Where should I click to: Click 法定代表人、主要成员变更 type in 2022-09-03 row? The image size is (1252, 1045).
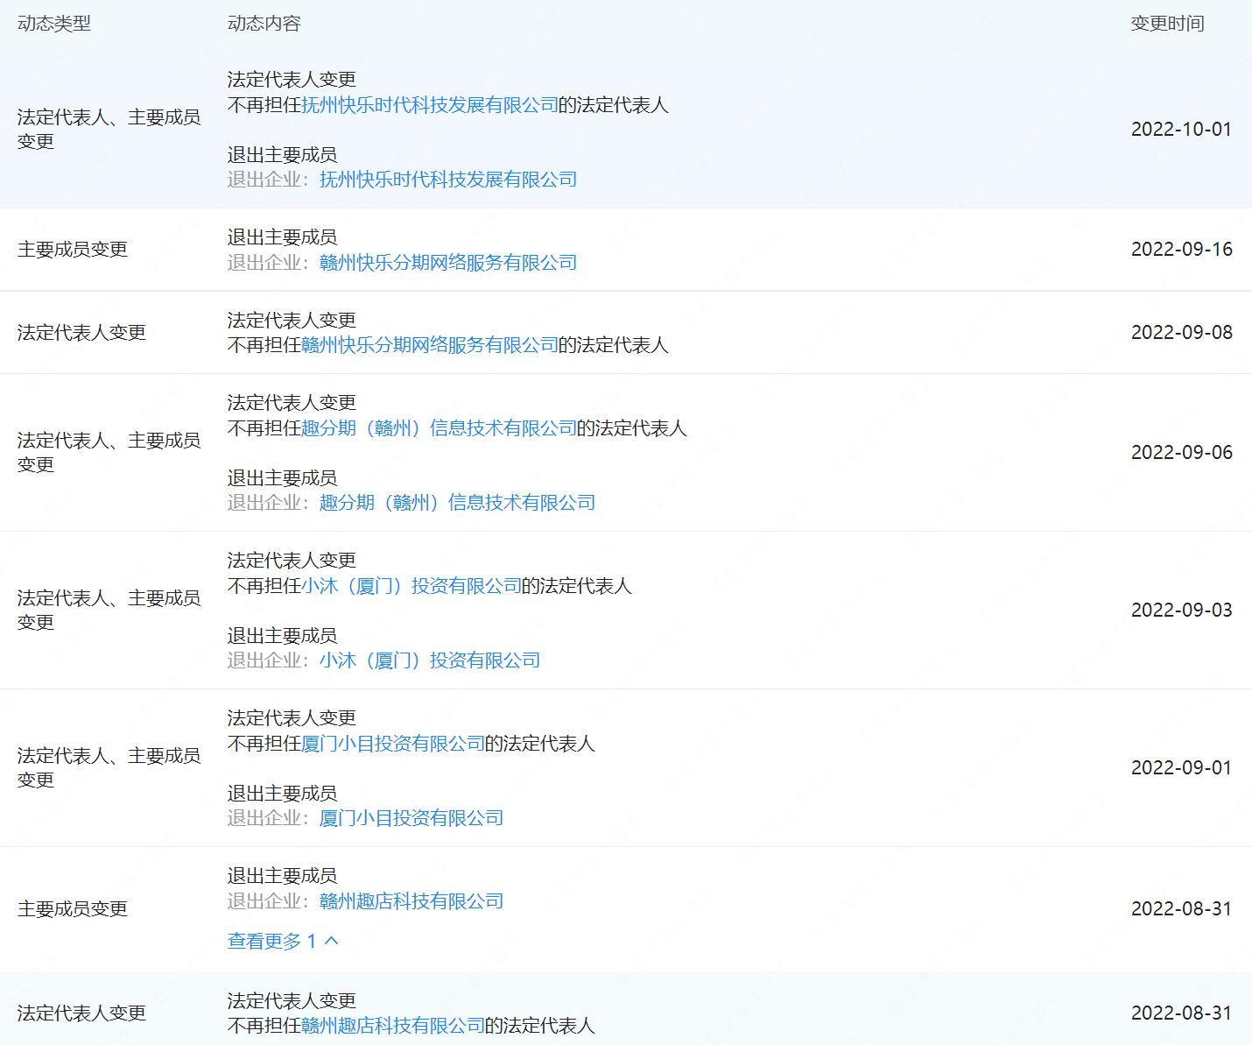tap(109, 611)
